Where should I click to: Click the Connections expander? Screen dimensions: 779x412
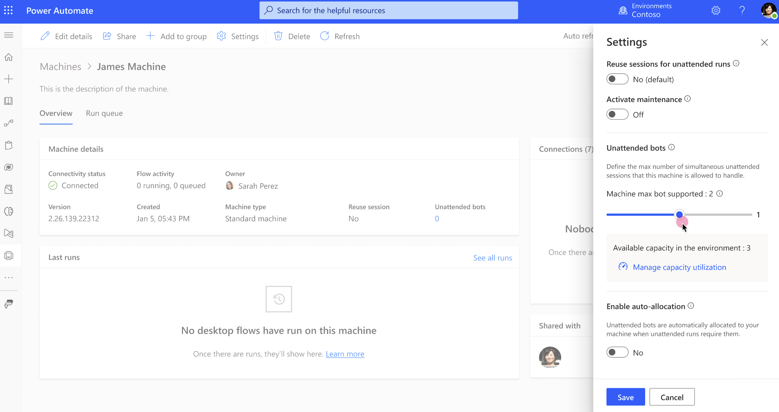(x=566, y=149)
